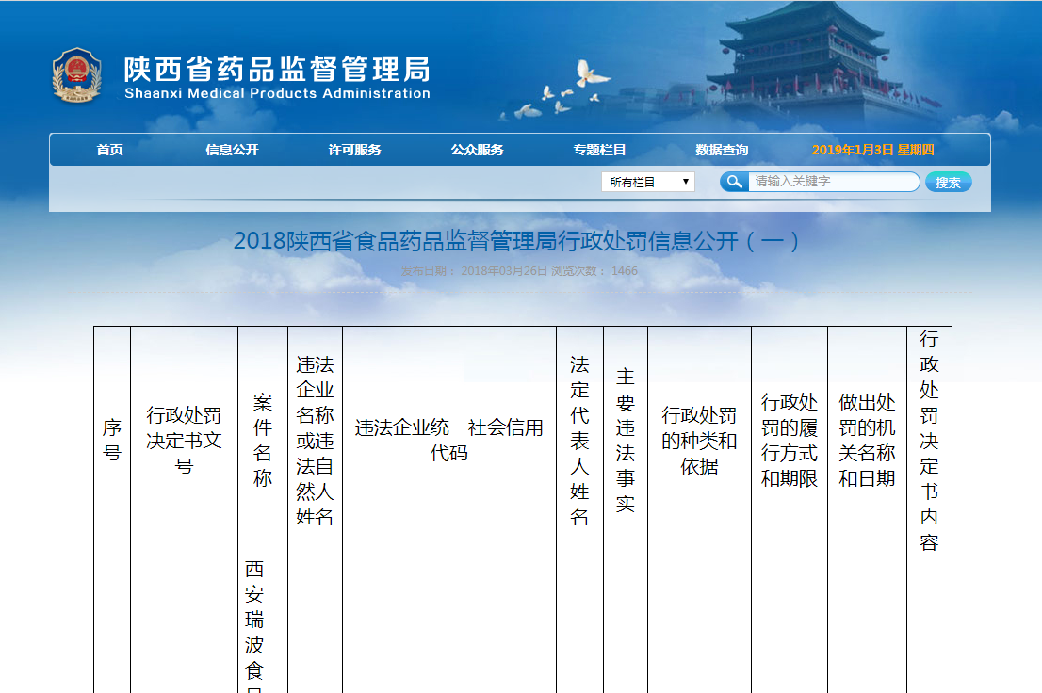This screenshot has width=1042, height=693.
Task: Click the 行政处罚信息公开 page headline
Action: coord(519,241)
